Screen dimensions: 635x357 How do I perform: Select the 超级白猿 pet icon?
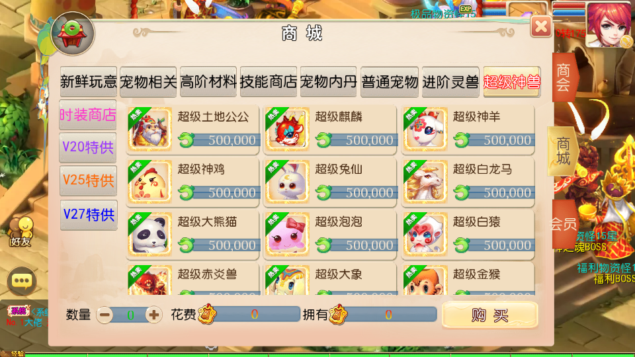(x=425, y=234)
